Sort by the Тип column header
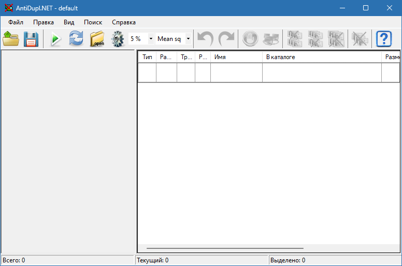Image resolution: width=402 pixels, height=266 pixels. (x=147, y=57)
